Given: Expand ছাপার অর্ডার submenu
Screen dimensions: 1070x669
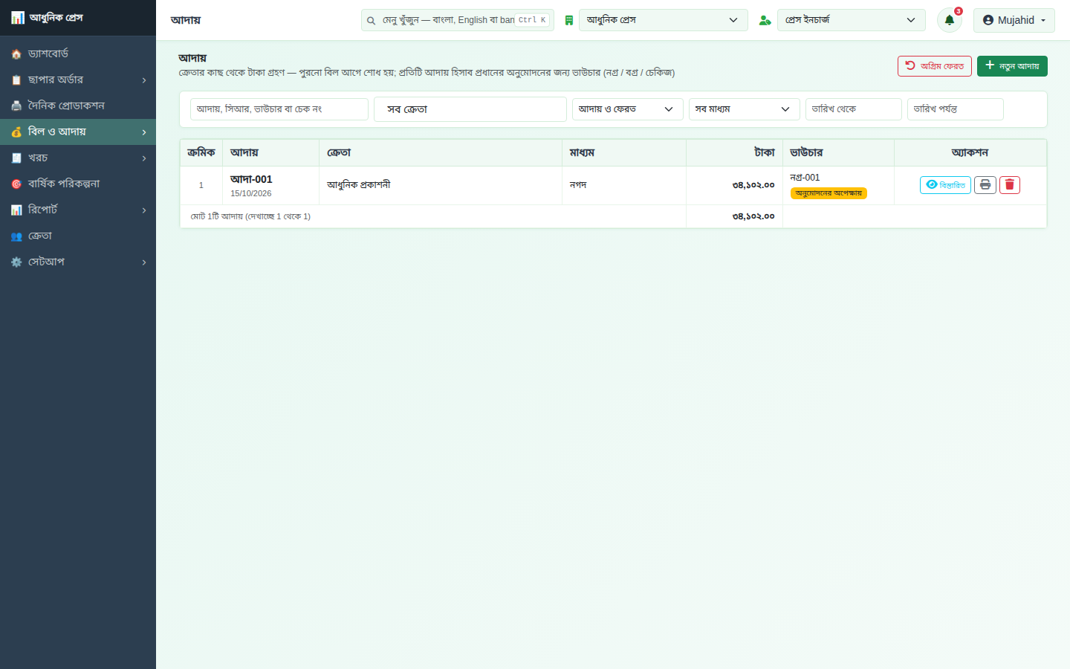Looking at the screenshot, I should pyautogui.click(x=78, y=80).
